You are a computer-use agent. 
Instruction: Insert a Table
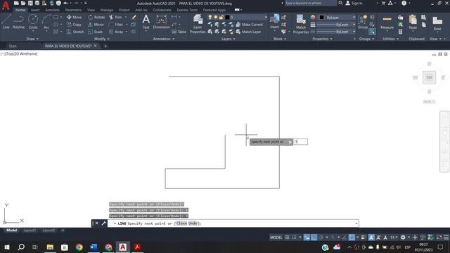(179, 32)
